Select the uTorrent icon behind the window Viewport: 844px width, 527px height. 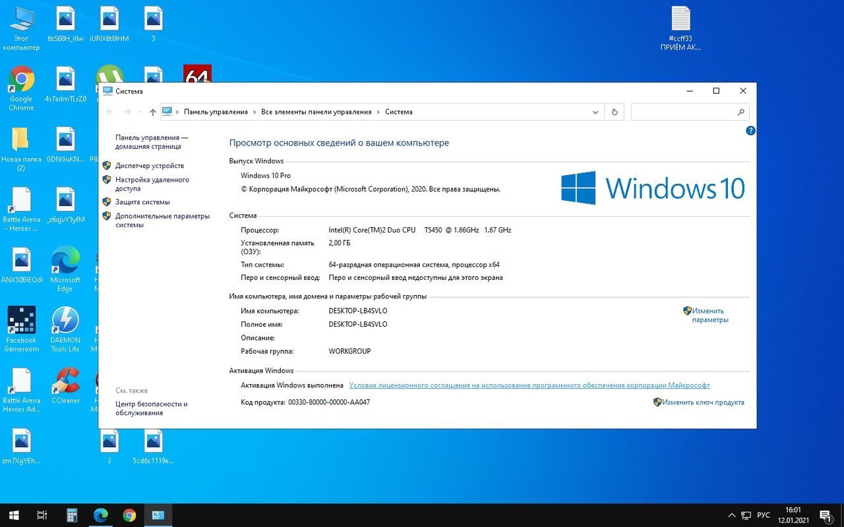click(x=109, y=74)
